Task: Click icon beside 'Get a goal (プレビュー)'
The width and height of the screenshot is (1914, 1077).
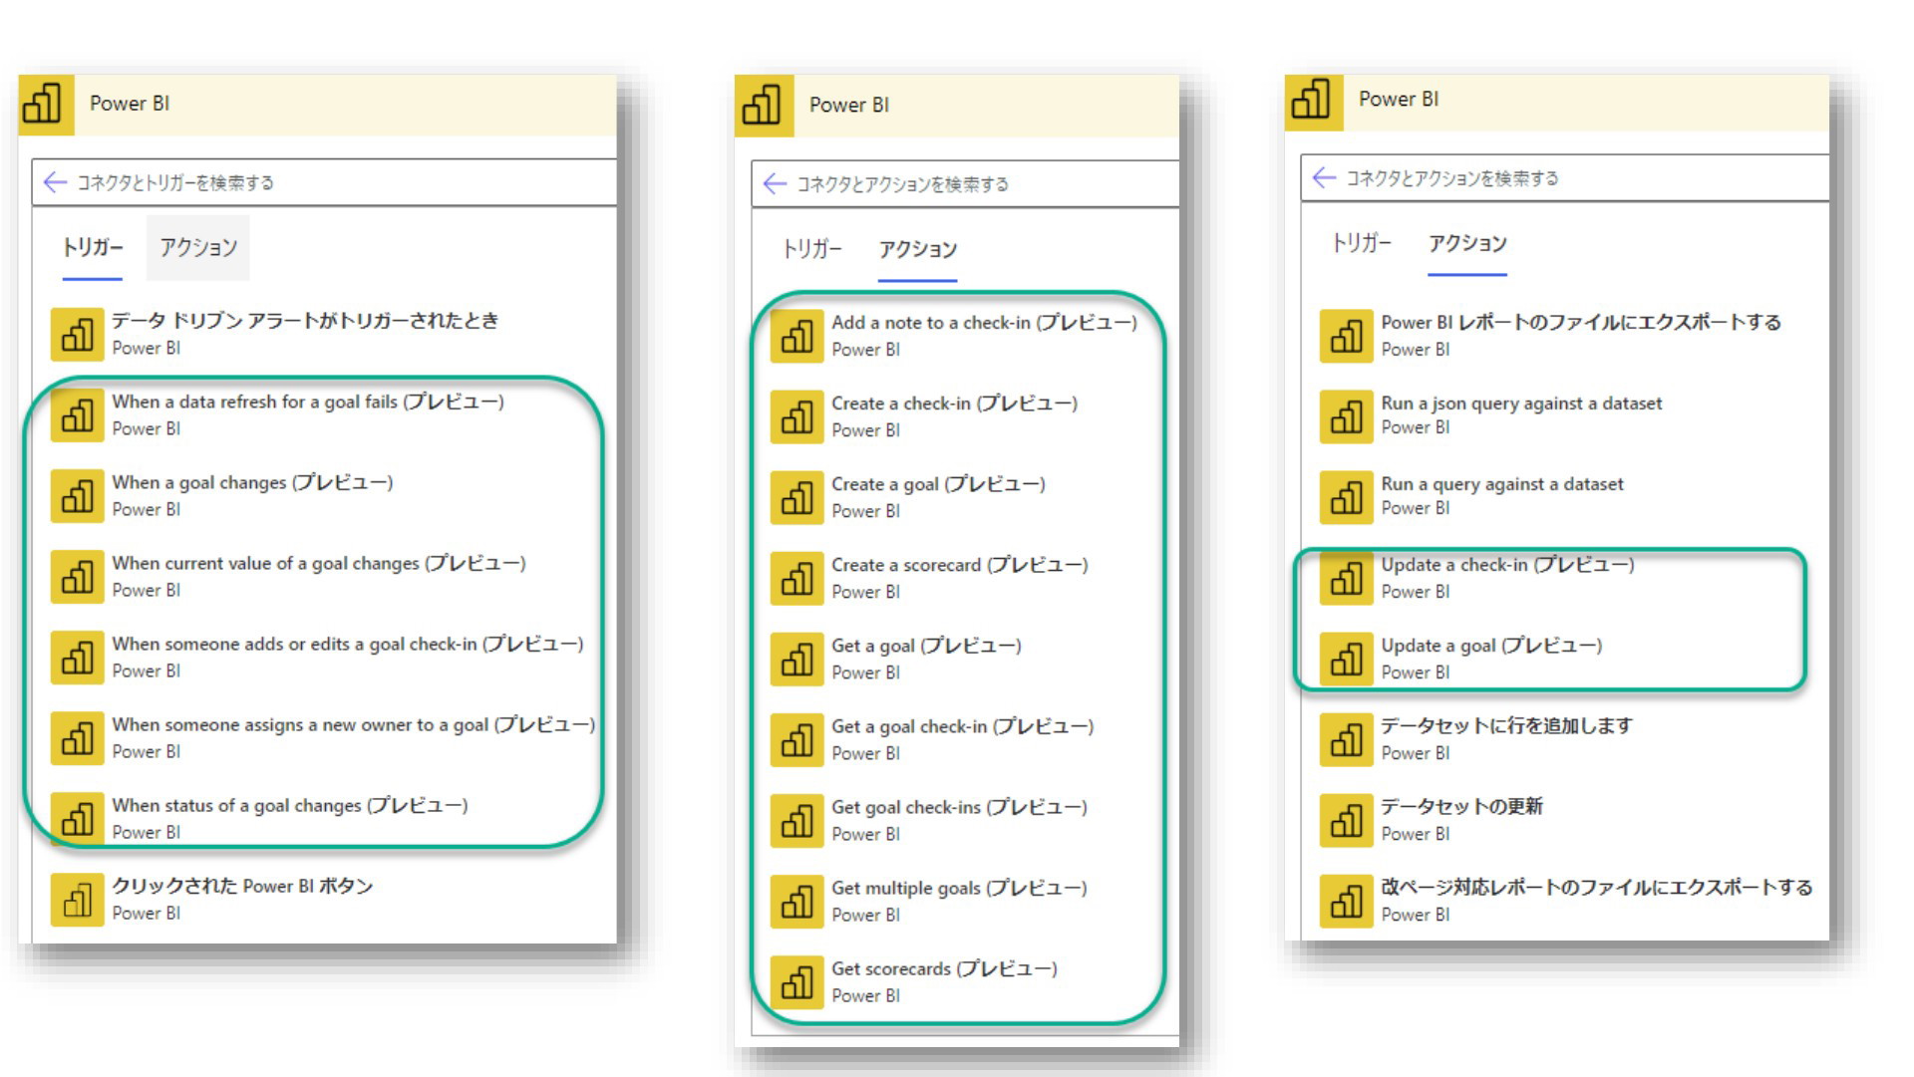Action: click(x=797, y=659)
